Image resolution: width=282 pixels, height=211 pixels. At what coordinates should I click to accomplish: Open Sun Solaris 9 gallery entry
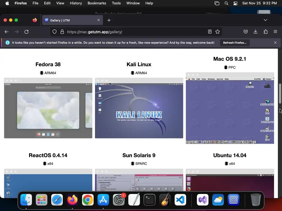click(x=139, y=155)
